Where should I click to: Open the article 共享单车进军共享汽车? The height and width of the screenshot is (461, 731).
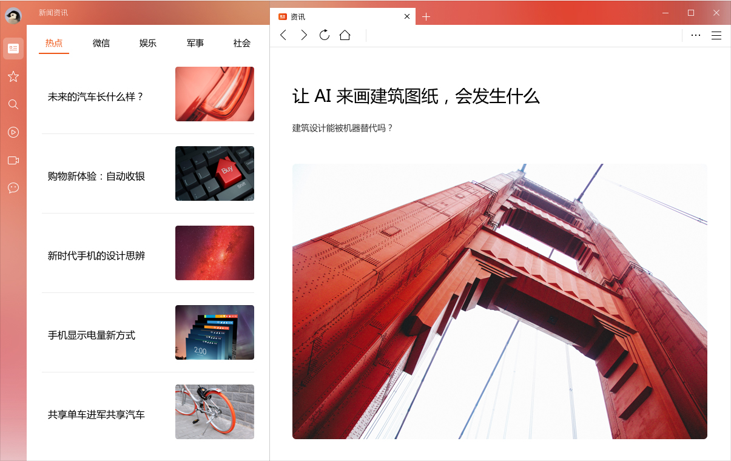point(96,414)
